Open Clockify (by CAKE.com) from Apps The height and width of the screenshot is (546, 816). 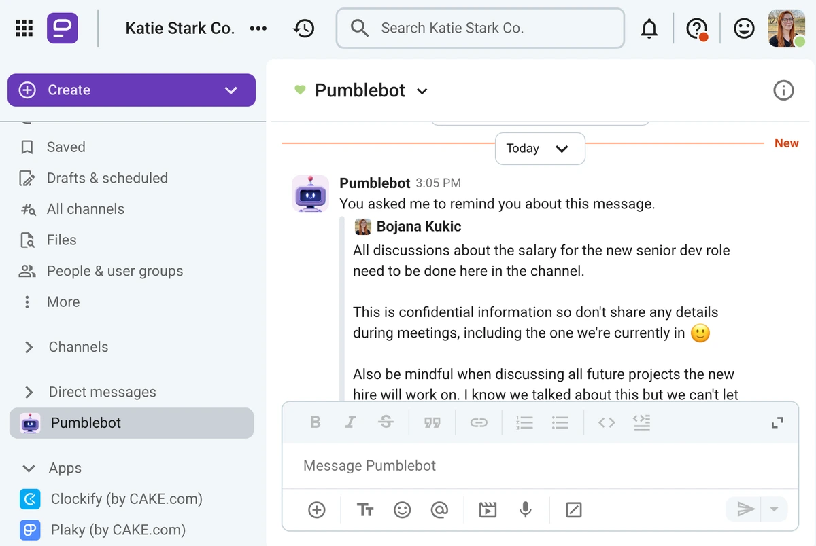pos(126,499)
